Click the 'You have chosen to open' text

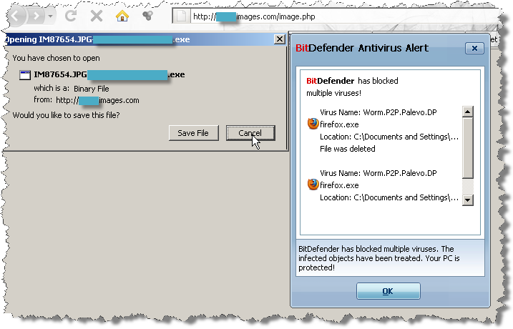(57, 58)
